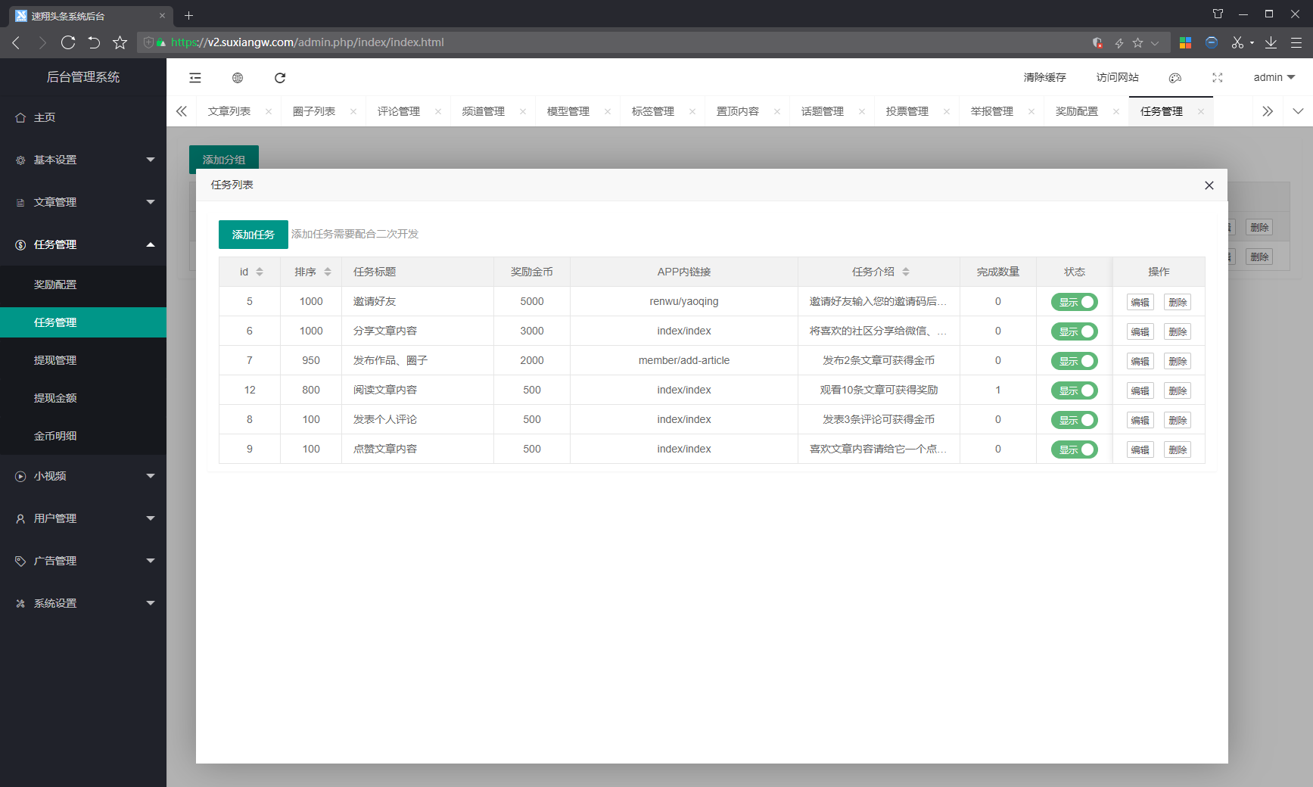Expand the 小视频 sidebar menu
The image size is (1313, 787).
pos(83,476)
